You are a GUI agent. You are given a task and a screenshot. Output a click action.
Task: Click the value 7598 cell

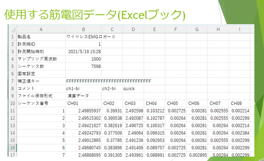[x=83, y=66]
